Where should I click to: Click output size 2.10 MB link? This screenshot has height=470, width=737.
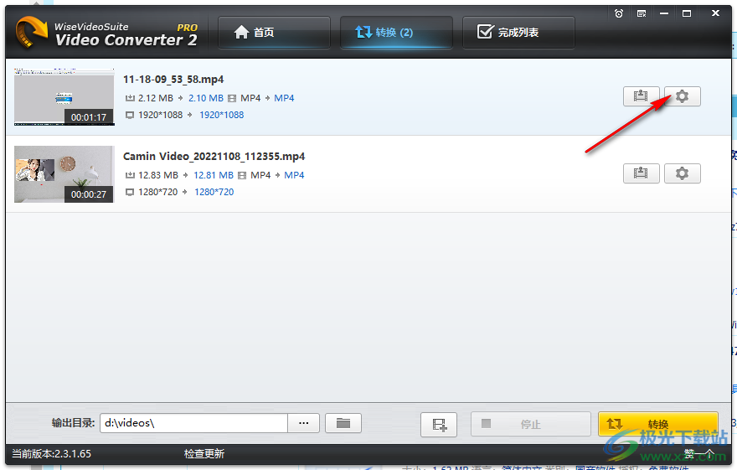tap(205, 98)
